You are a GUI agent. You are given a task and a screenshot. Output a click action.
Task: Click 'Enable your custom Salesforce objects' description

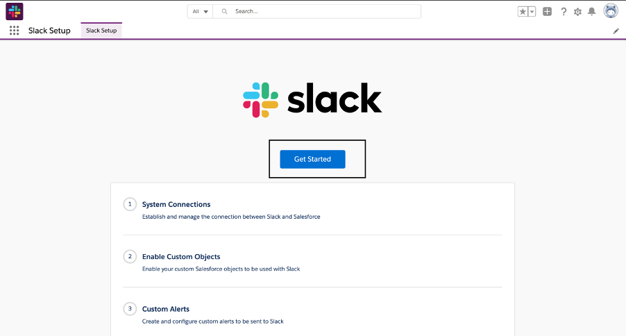[221, 269]
